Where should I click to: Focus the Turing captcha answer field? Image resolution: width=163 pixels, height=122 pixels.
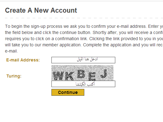tap(83, 84)
